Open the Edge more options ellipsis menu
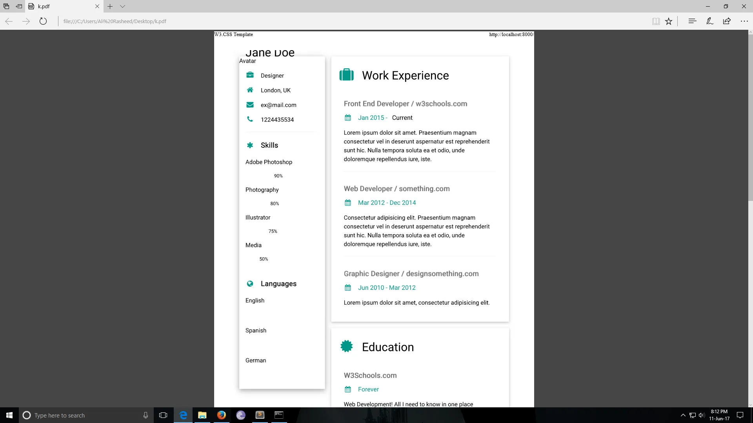This screenshot has height=423, width=753. (744, 21)
